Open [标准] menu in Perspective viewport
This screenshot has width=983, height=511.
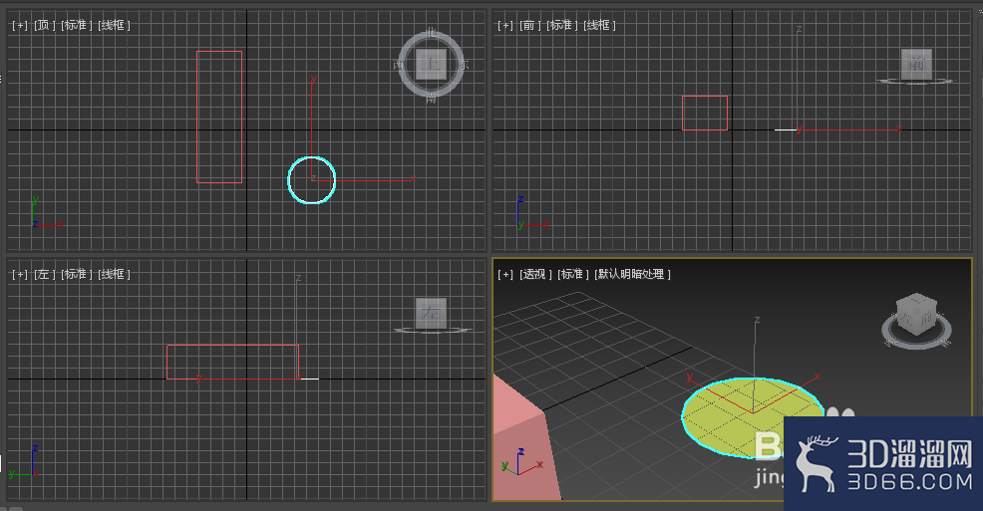click(572, 274)
